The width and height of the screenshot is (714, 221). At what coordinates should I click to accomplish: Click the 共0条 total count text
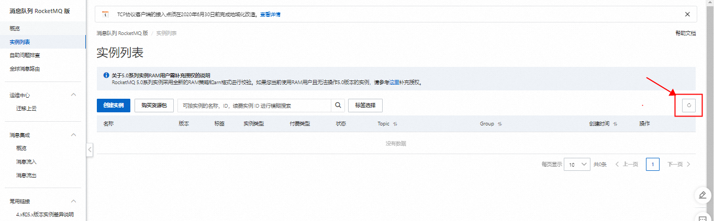coord(600,164)
